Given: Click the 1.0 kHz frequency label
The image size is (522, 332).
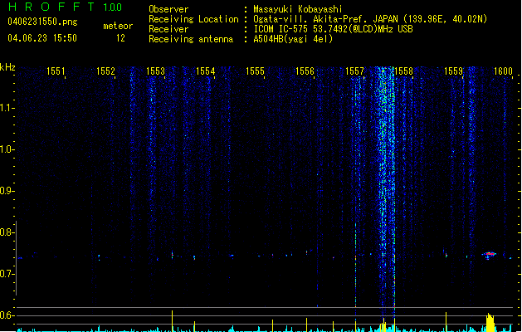Looking at the screenshot, I should point(7,149).
